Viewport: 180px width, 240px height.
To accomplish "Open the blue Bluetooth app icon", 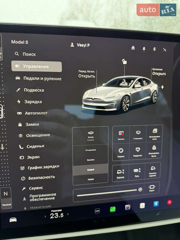I will tap(156, 204).
